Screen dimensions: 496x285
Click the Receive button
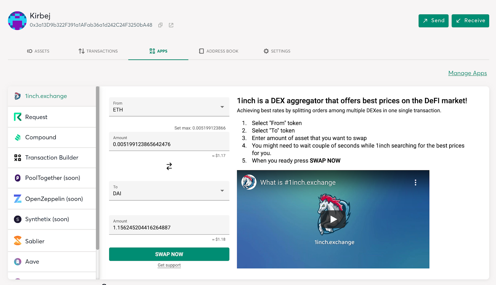(x=470, y=21)
